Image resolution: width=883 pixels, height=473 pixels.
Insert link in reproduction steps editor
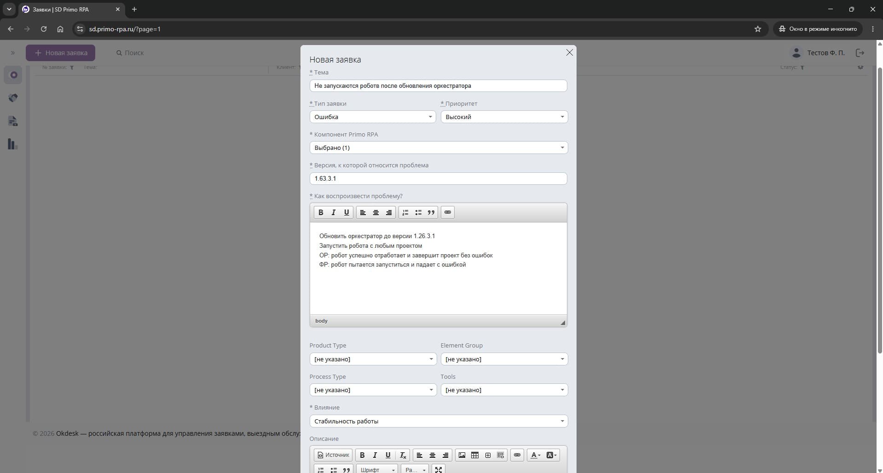448,212
